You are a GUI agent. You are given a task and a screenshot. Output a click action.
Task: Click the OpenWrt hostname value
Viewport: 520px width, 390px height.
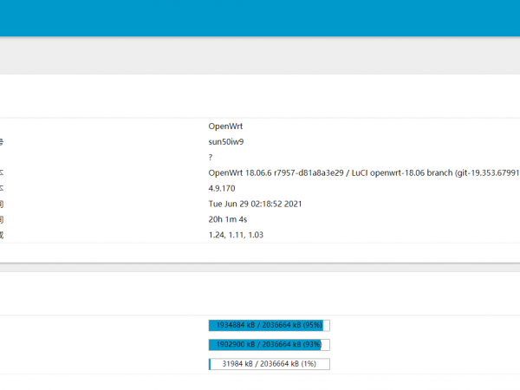pyautogui.click(x=225, y=126)
